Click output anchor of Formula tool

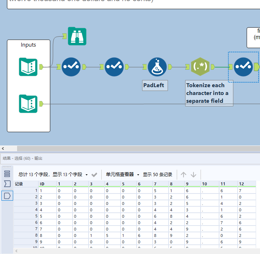click(x=170, y=67)
